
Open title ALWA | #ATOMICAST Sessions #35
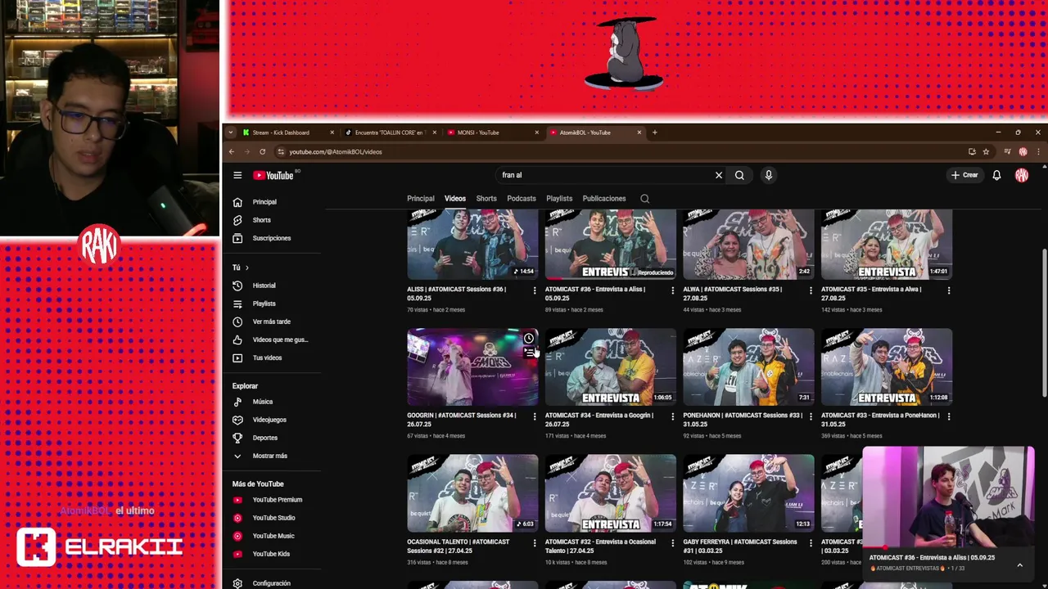pos(732,294)
